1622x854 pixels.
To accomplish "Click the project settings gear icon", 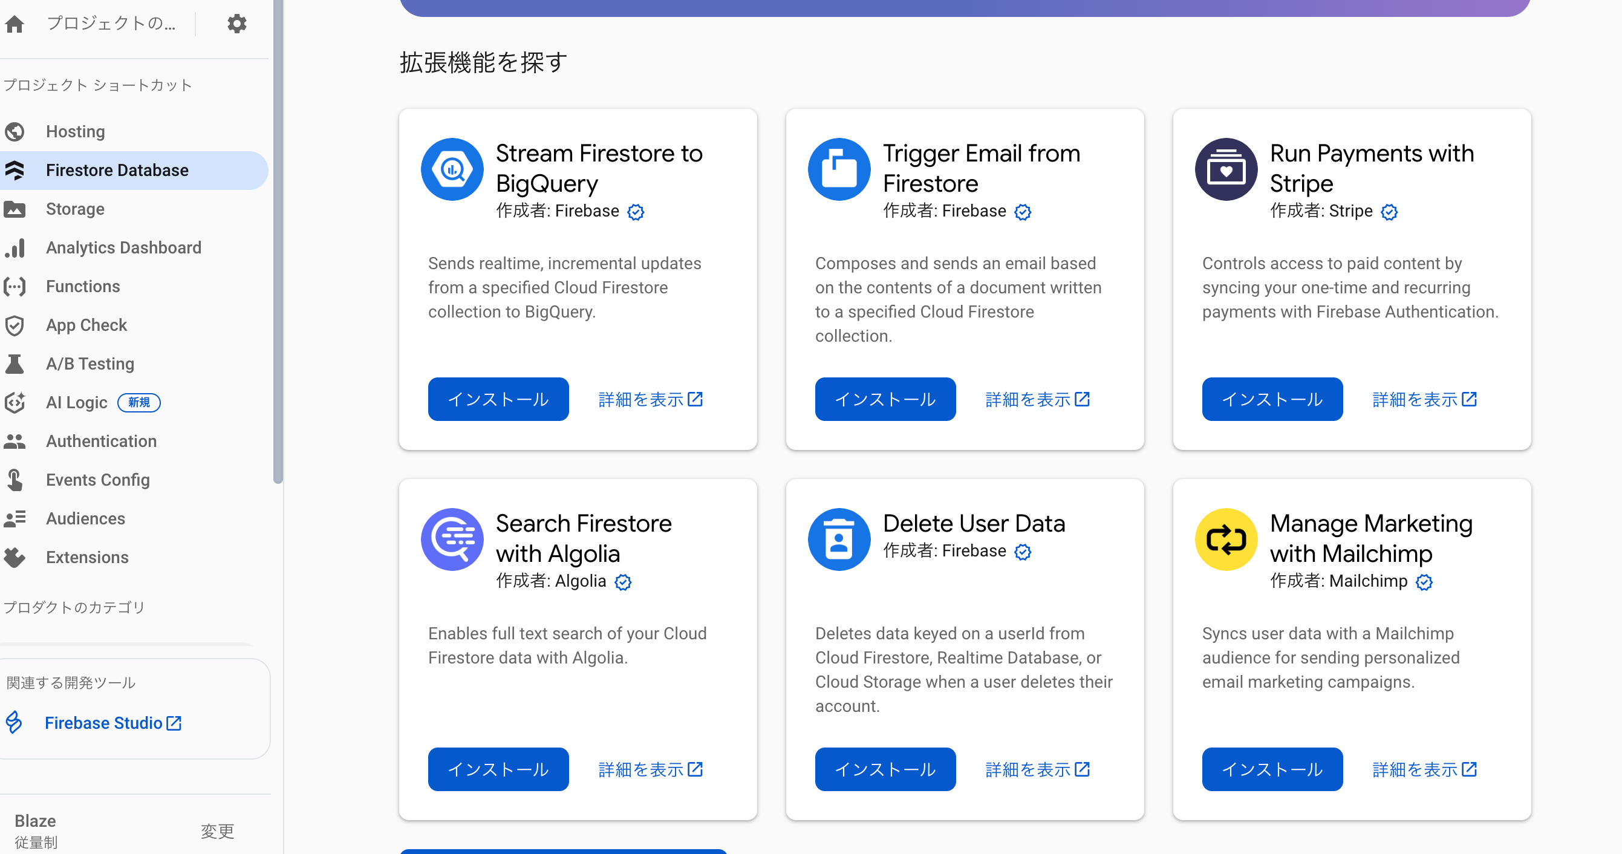I will click(236, 24).
